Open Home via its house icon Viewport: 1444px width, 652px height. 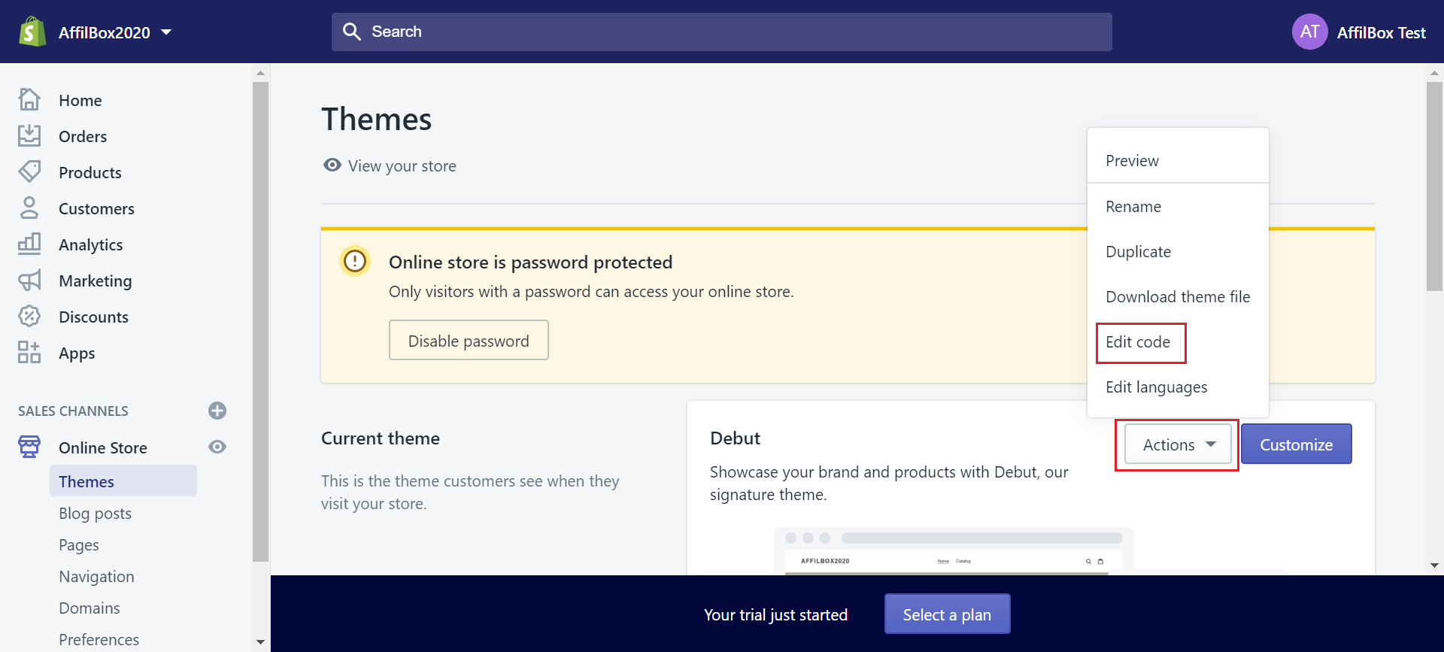tap(29, 100)
